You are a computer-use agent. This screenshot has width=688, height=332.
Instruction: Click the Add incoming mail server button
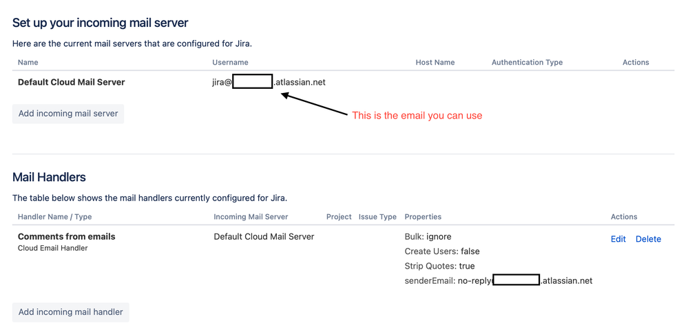[68, 114]
